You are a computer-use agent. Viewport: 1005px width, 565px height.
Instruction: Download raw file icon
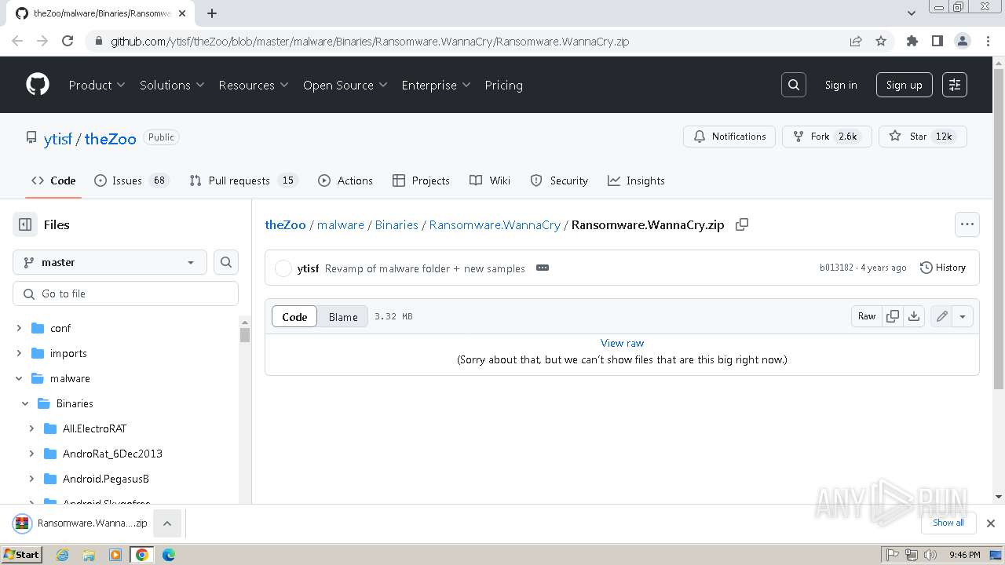coord(914,316)
